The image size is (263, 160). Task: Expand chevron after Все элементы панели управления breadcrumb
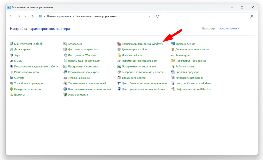point(119,16)
